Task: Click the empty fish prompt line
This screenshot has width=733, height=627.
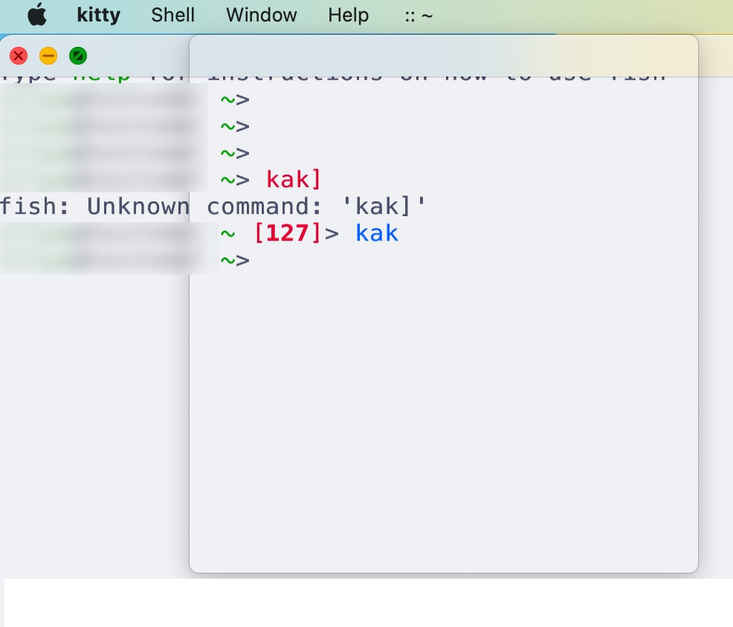Action: coord(235,260)
